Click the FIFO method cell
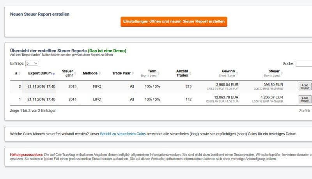Viewport: 312px width, 179px height. (x=97, y=86)
